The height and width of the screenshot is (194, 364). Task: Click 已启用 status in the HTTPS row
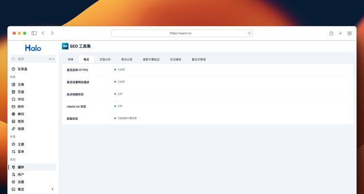tap(121, 70)
